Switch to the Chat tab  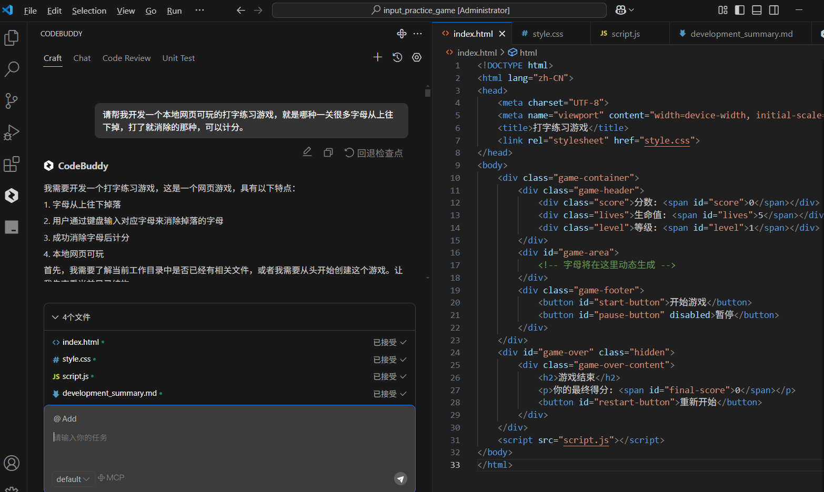tap(82, 58)
